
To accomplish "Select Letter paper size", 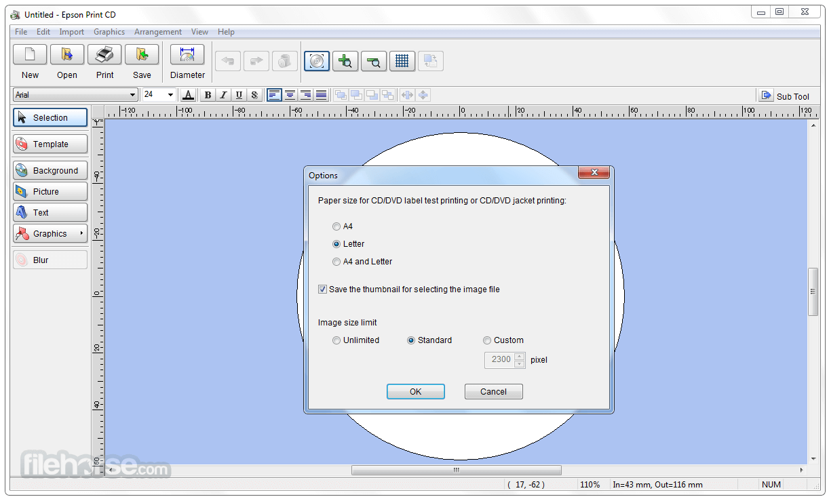I will [336, 244].
